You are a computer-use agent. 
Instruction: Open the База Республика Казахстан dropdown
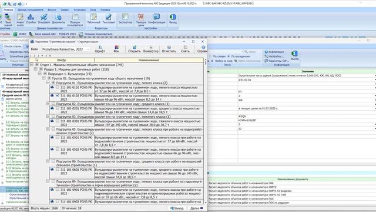tap(65, 49)
